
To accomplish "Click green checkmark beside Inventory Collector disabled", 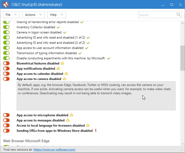I will pyautogui.click(x=58, y=27).
